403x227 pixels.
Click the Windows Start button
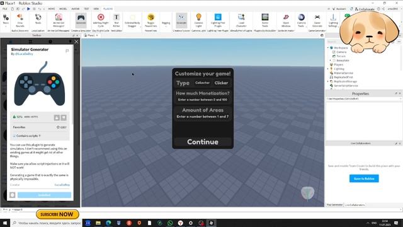click(x=5, y=223)
